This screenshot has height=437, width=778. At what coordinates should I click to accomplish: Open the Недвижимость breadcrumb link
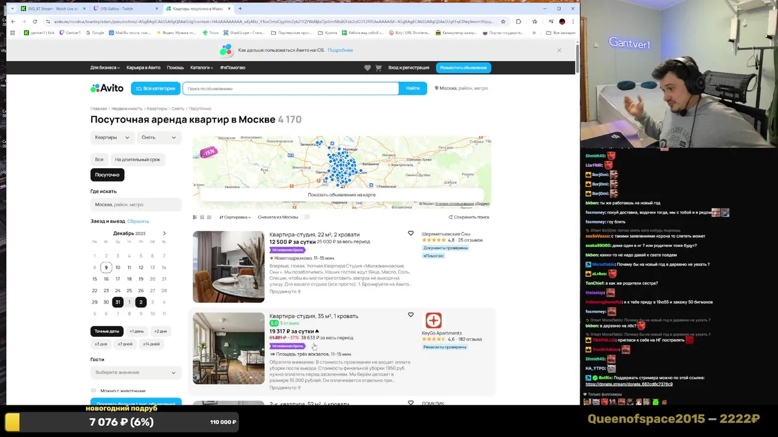pos(127,108)
